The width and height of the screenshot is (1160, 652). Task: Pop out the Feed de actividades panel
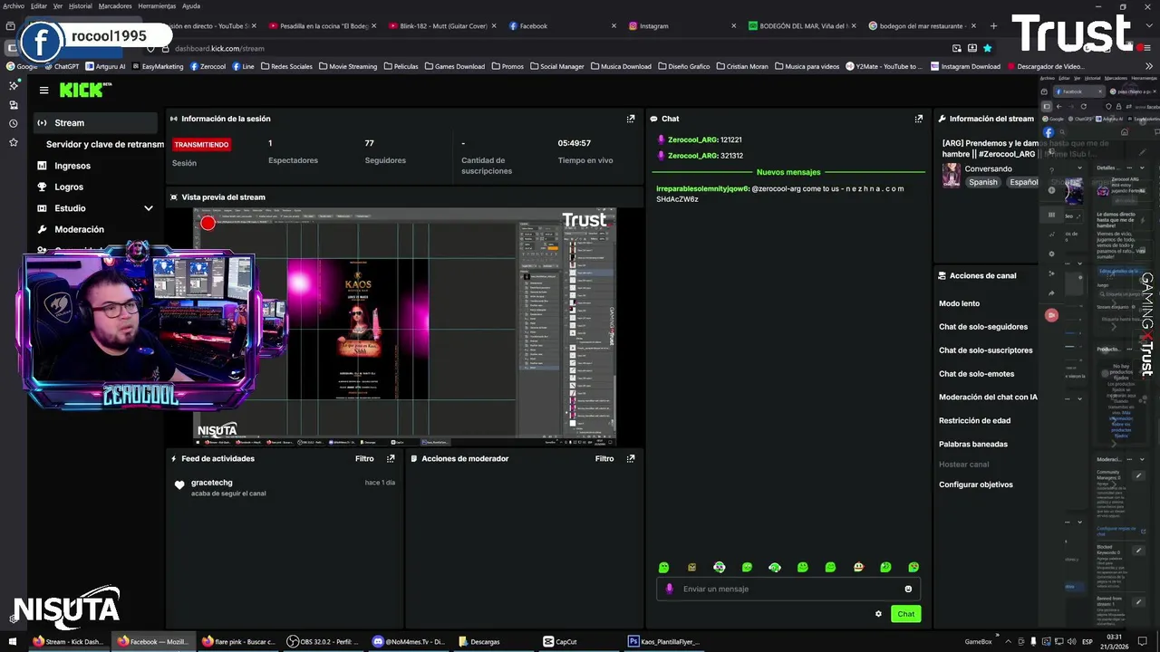click(391, 458)
